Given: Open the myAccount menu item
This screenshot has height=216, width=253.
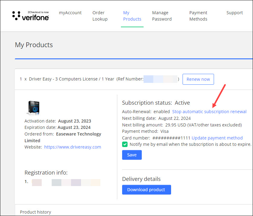Looking at the screenshot, I should click(70, 13).
